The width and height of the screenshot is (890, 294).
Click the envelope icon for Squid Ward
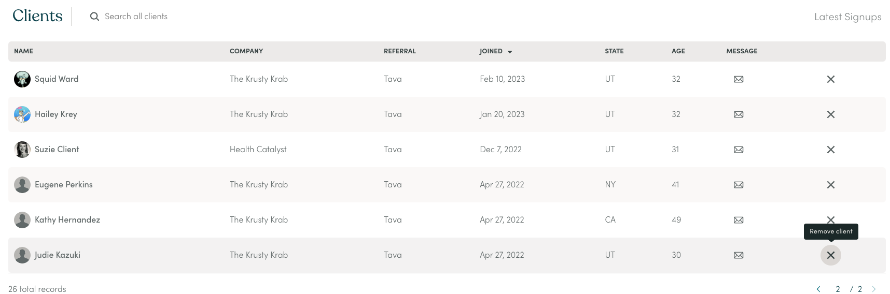(x=739, y=79)
